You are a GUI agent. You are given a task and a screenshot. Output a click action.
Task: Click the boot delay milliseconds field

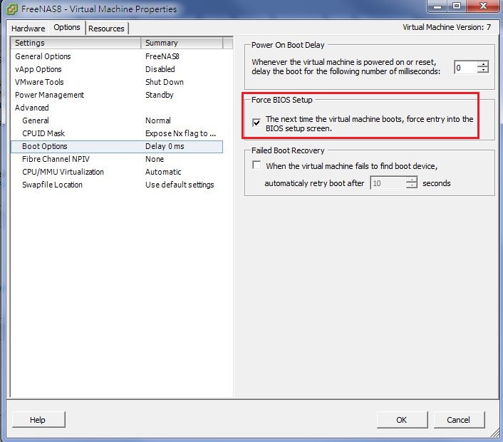click(x=466, y=68)
